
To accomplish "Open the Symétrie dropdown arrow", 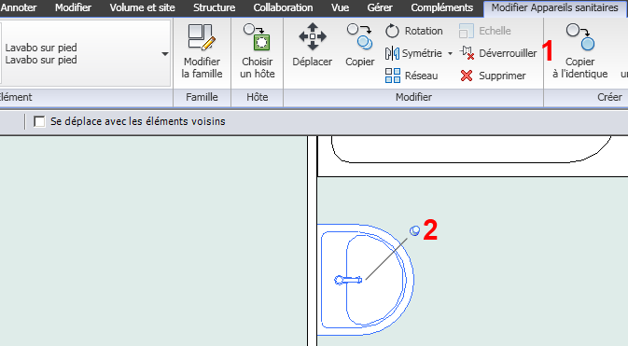I will click(450, 53).
